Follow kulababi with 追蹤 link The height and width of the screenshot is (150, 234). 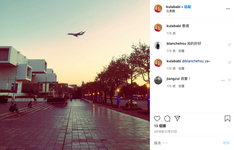(188, 7)
